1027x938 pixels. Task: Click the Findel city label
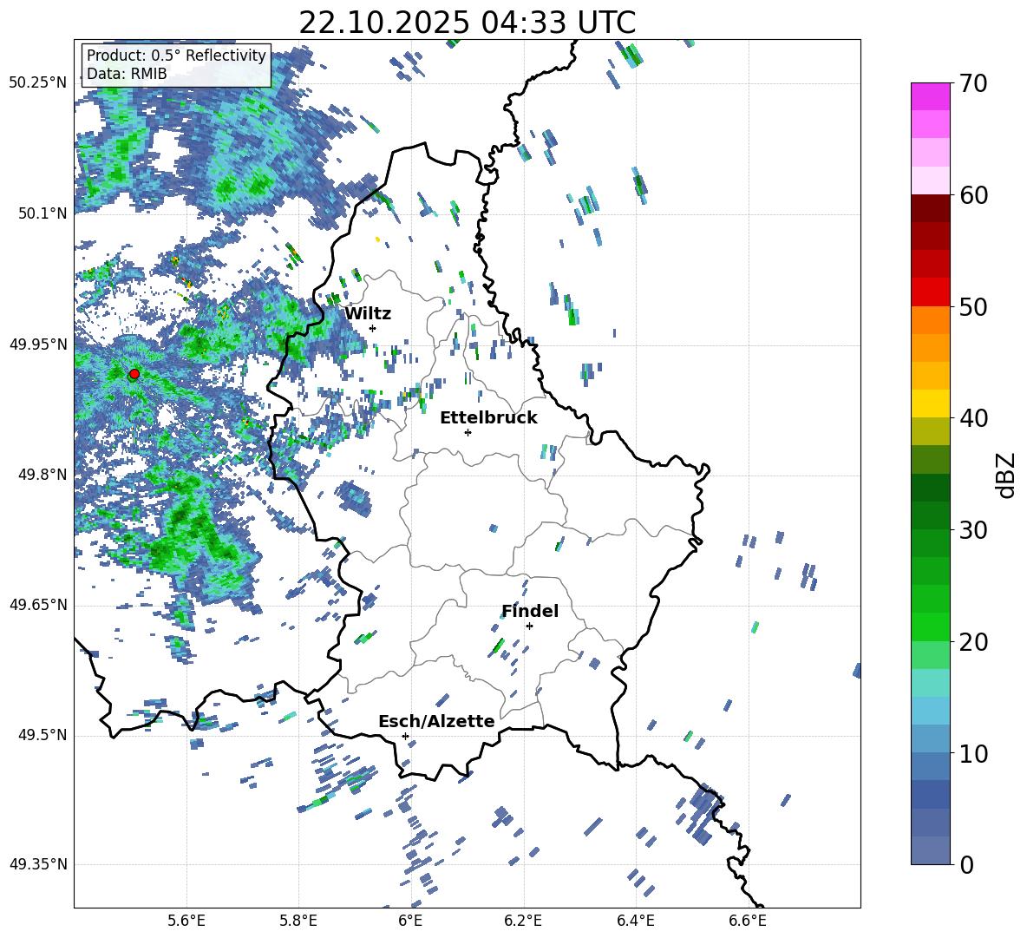click(x=530, y=611)
